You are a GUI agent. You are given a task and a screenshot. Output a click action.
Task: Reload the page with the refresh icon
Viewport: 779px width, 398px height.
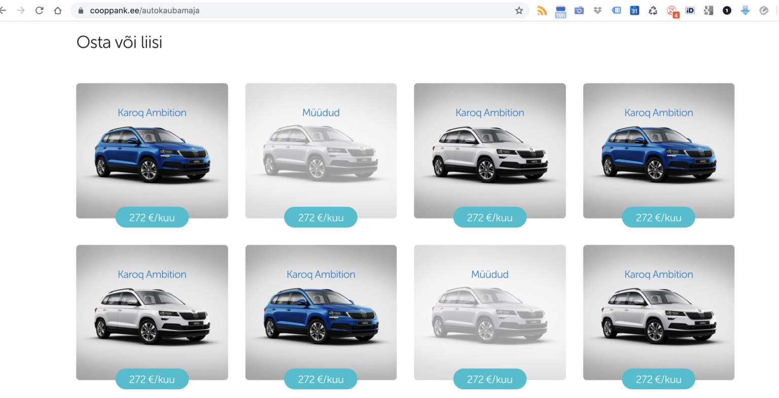point(39,11)
